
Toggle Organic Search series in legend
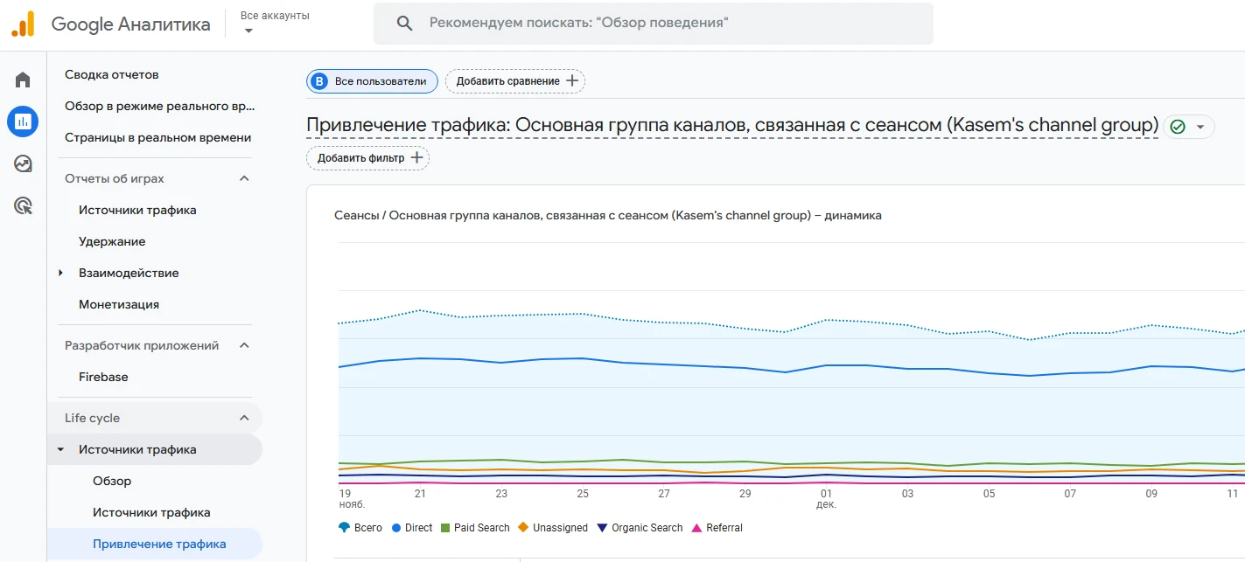point(639,528)
